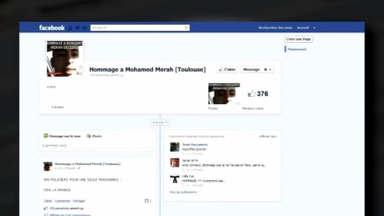Expand Plus de publications
Screen dimensions: 384x216
pyautogui.click(x=184, y=192)
